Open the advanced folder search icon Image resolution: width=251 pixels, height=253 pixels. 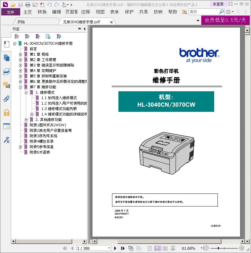(x=184, y=12)
